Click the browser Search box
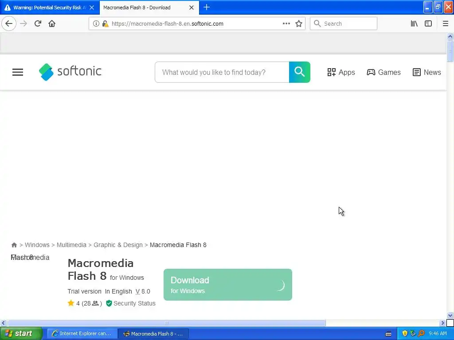The height and width of the screenshot is (340, 454). tap(344, 23)
